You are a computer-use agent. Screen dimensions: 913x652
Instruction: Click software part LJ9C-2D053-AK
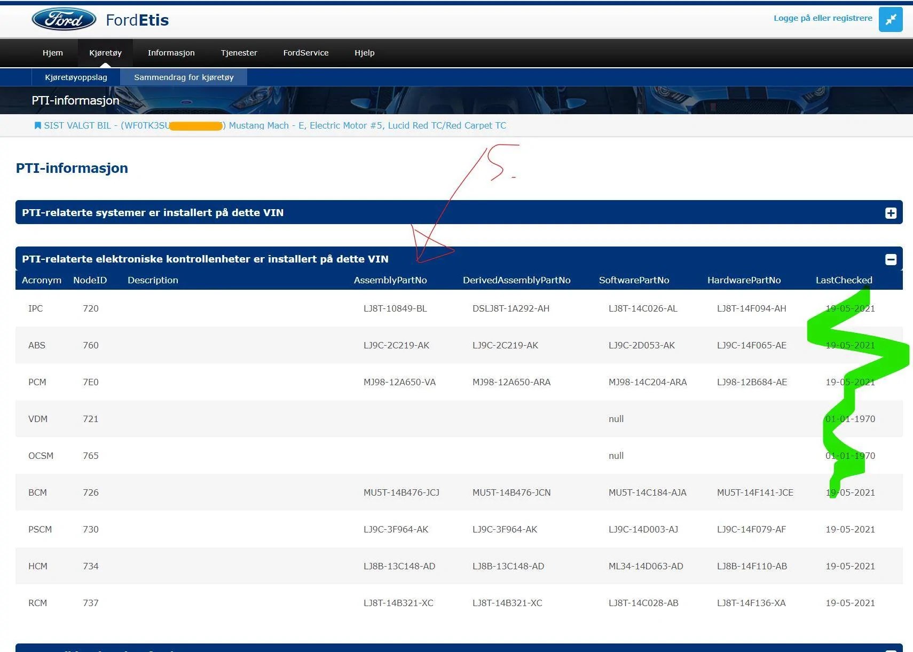[x=642, y=345]
